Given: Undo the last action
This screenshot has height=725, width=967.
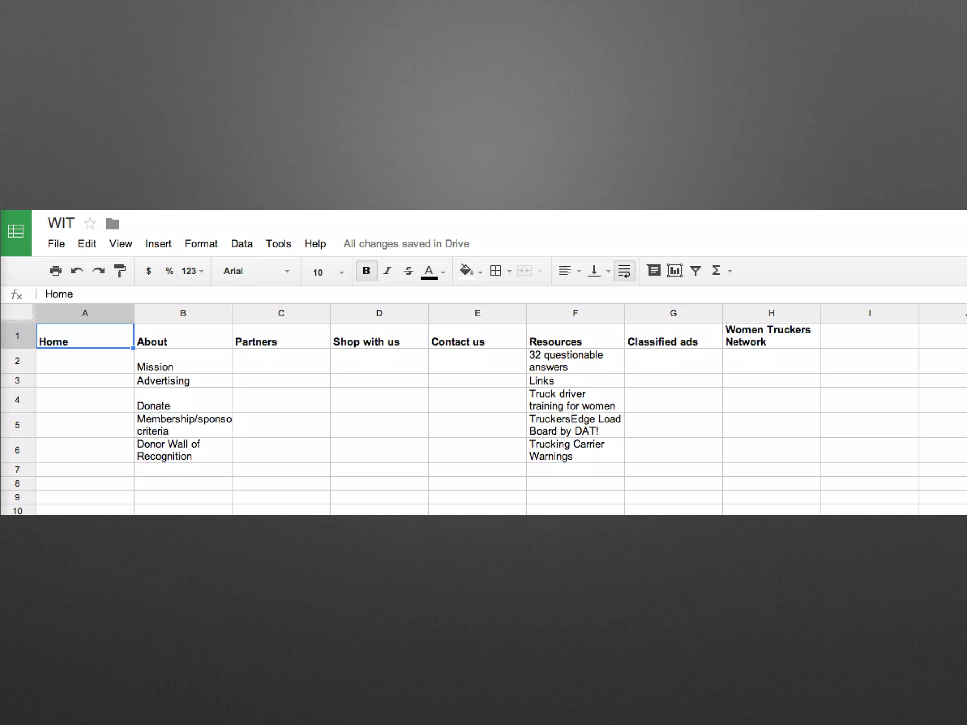Looking at the screenshot, I should [x=77, y=271].
